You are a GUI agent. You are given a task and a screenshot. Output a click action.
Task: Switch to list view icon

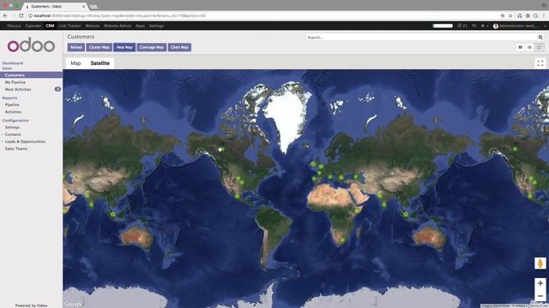point(529,47)
